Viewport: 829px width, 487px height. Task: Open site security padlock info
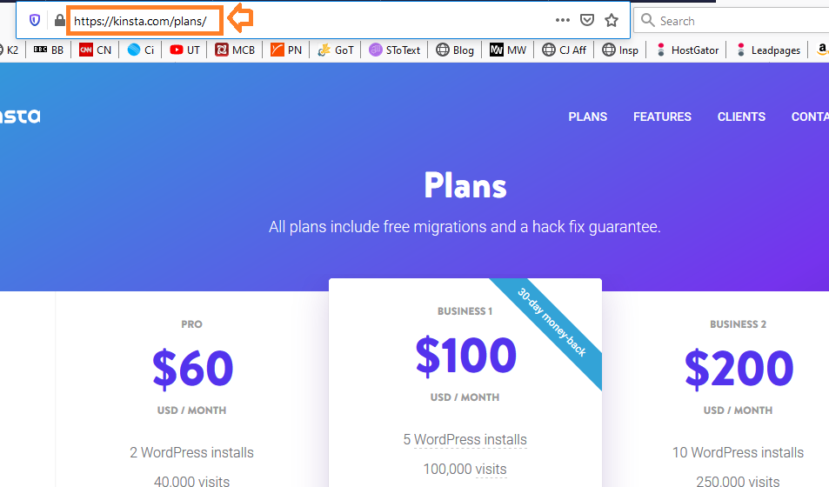(x=60, y=21)
